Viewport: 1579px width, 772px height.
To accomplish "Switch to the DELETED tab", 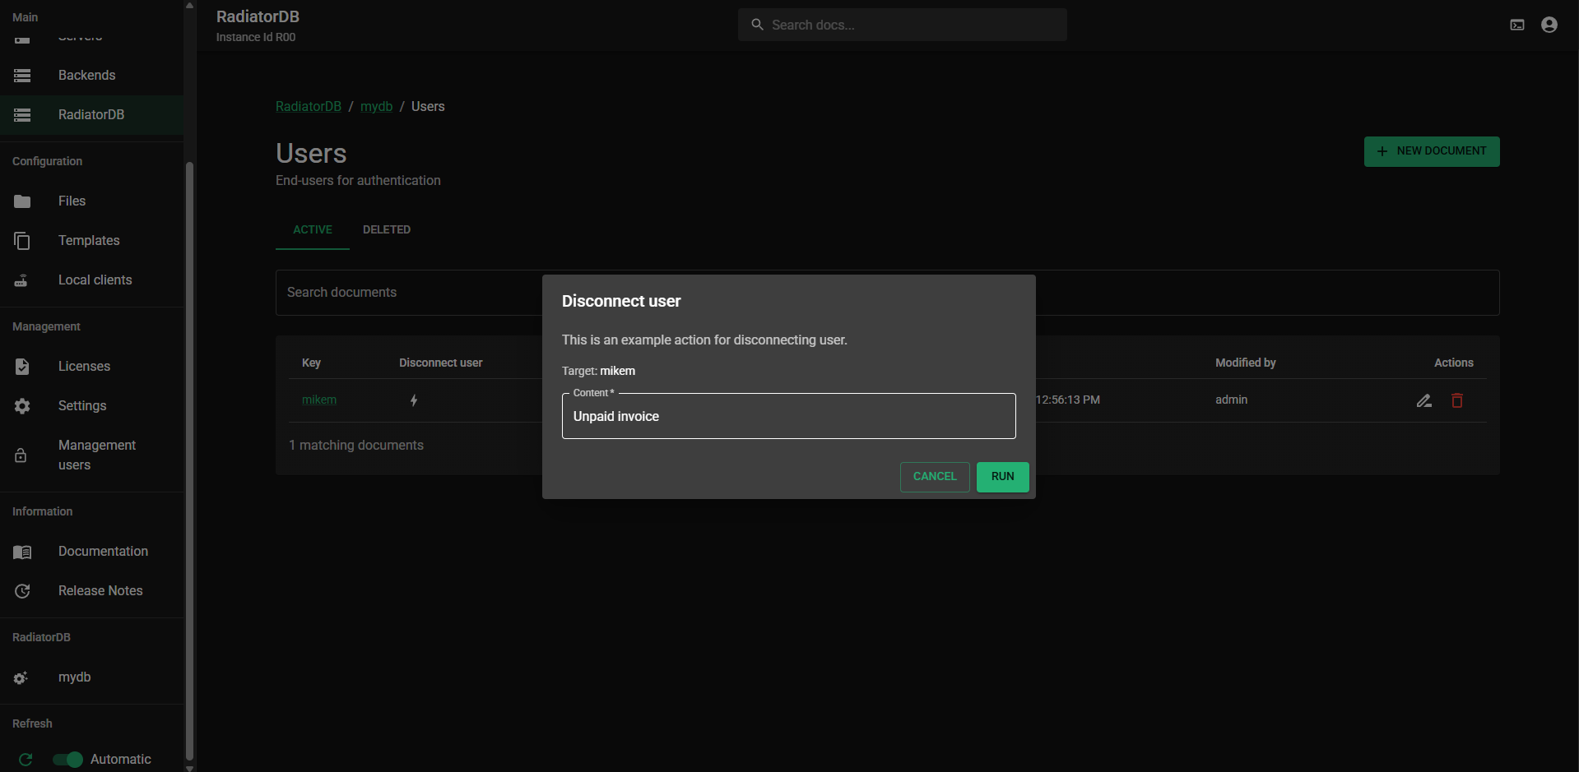I will coord(387,230).
